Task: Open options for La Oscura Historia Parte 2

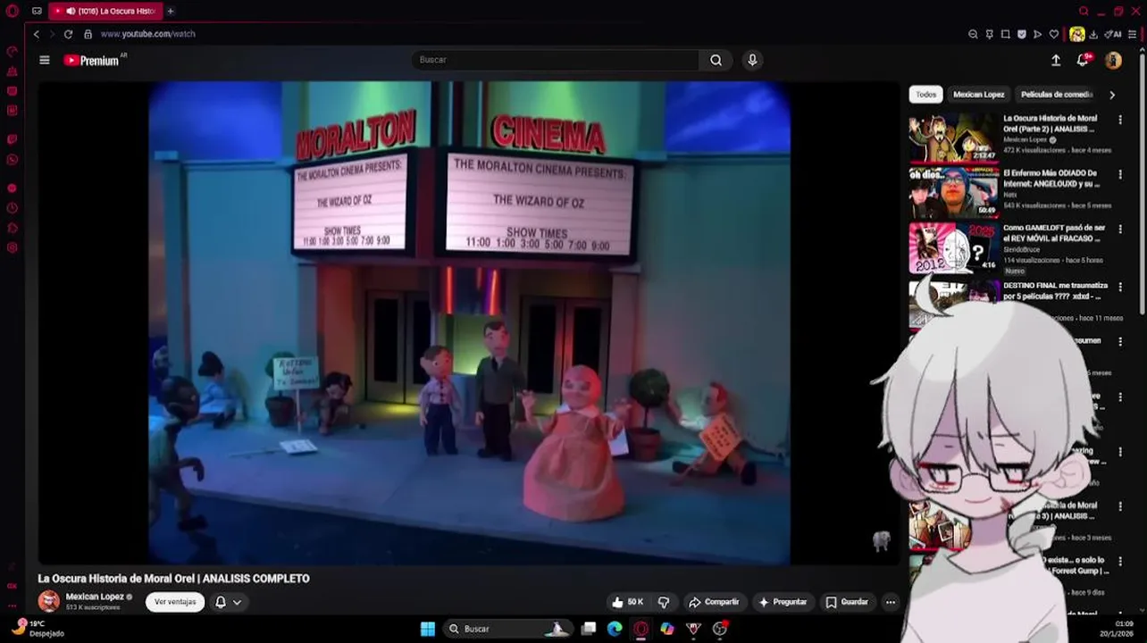Action: (1120, 119)
